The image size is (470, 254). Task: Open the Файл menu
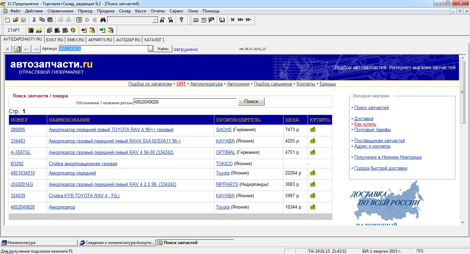pyautogui.click(x=15, y=11)
